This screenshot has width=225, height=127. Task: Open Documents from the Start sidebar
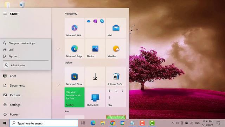[x=26, y=85]
